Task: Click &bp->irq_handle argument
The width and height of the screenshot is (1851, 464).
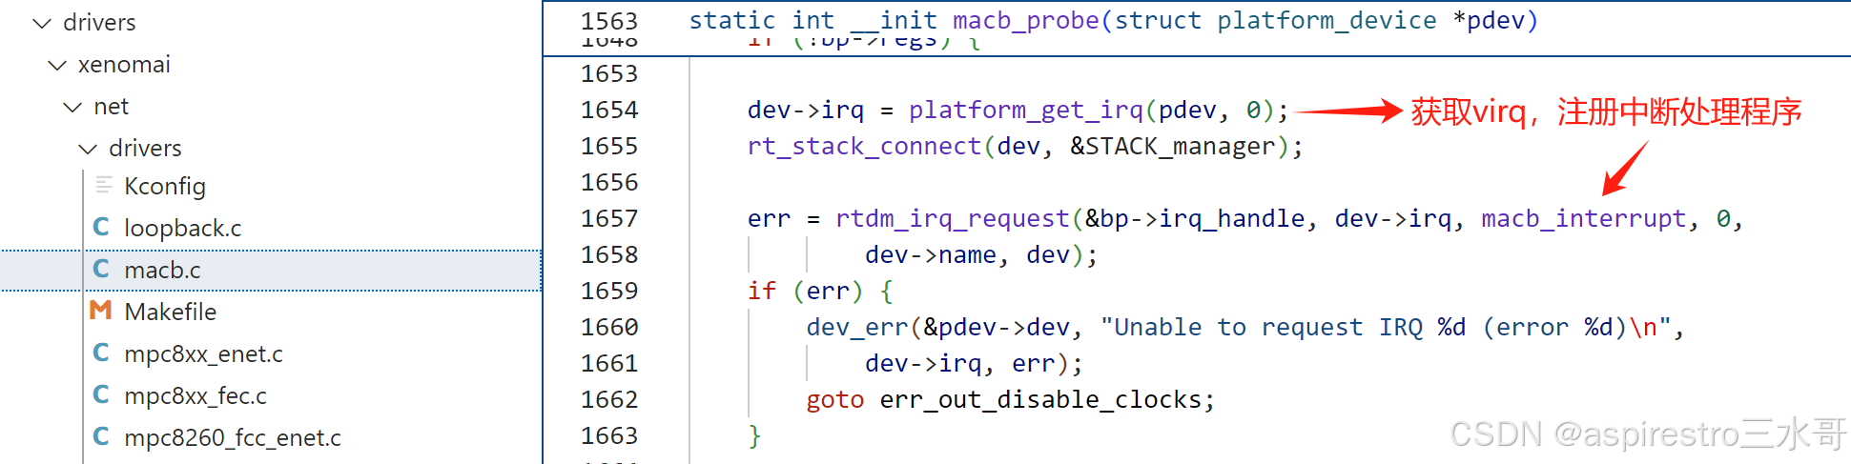Action: pos(1194,219)
